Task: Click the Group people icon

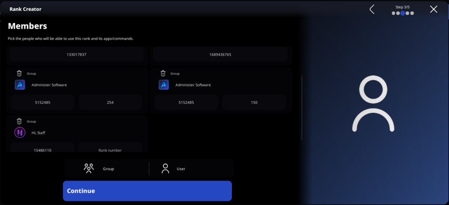Action: [x=89, y=168]
